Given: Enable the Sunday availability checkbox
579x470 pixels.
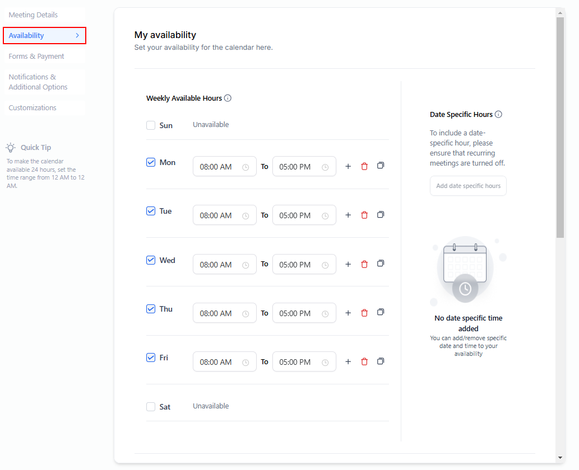Looking at the screenshot, I should (151, 125).
